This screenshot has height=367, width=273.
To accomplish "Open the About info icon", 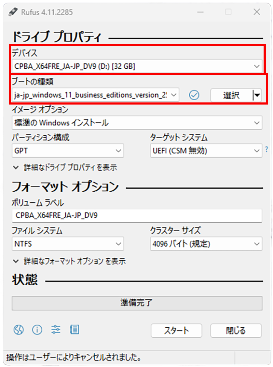I will pos(37,330).
